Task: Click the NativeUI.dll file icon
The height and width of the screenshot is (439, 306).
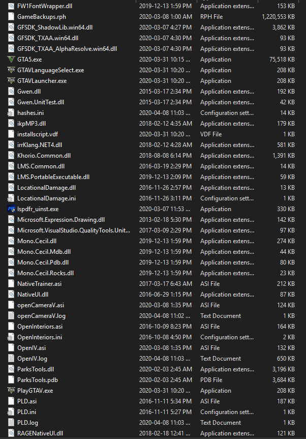Action: [x=11, y=294]
